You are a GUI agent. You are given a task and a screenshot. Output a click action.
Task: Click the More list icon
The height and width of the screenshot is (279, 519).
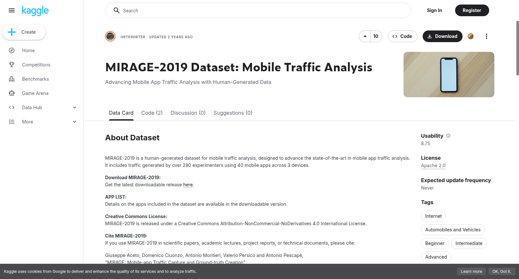(12, 122)
